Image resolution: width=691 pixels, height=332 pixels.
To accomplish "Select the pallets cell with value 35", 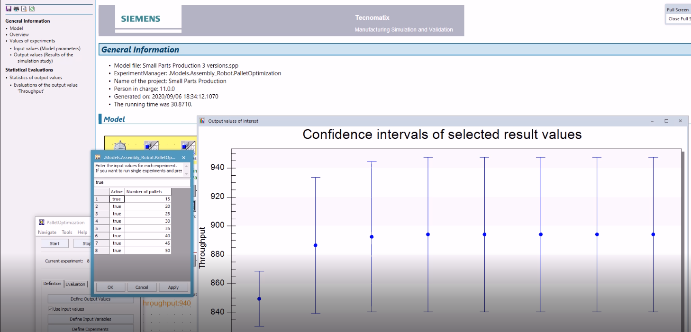I will [148, 228].
